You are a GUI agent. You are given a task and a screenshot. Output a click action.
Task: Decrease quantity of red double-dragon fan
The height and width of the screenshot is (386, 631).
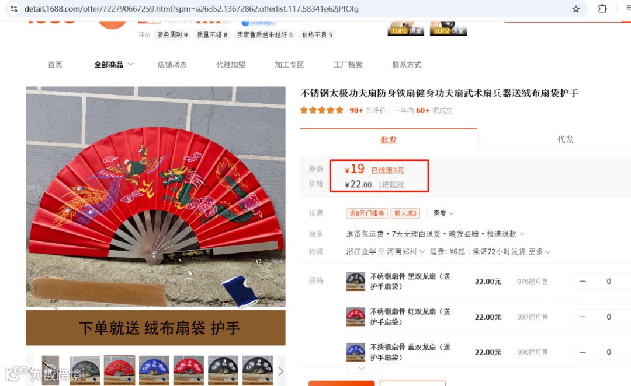click(x=583, y=317)
